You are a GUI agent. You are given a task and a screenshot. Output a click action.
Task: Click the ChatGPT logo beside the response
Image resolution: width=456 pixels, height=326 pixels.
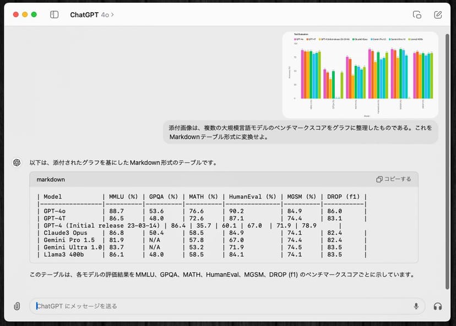pyautogui.click(x=17, y=162)
